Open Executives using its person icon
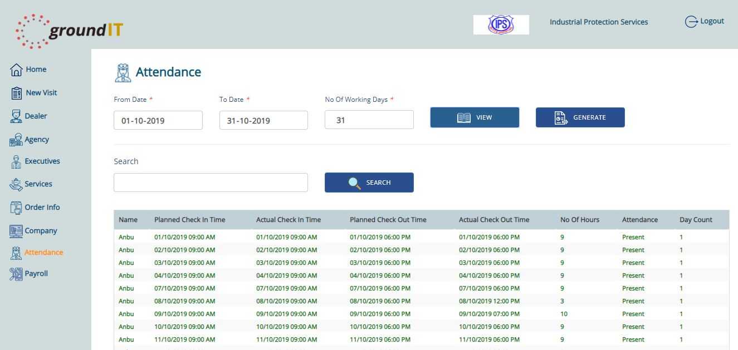Screen dimensions: 738x350 (x=16, y=161)
